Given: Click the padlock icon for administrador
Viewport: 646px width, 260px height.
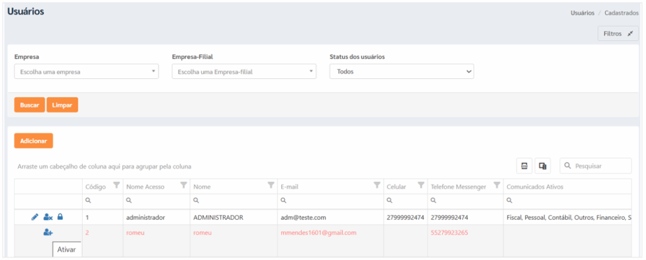Looking at the screenshot, I should pos(60,216).
